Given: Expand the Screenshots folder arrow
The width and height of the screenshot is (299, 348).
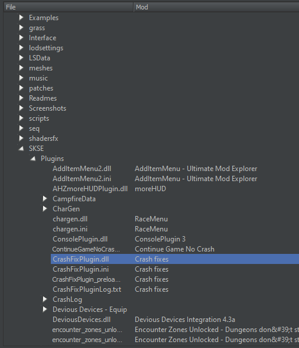Looking at the screenshot, I should tap(21, 108).
